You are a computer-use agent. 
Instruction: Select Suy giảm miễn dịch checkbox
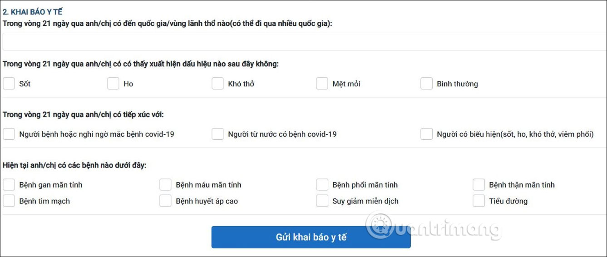322,201
